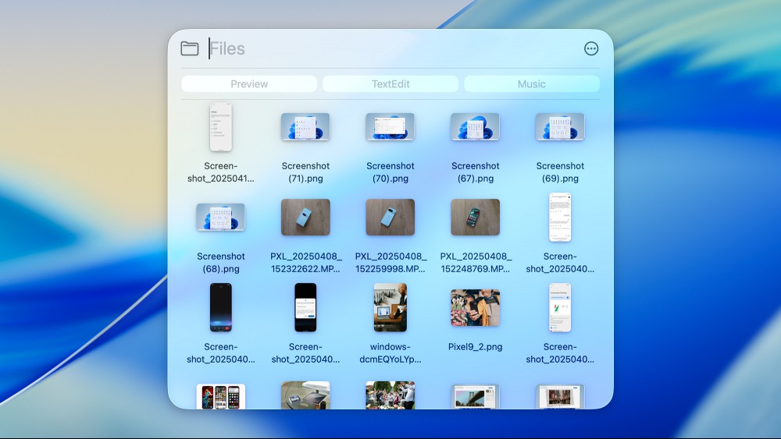Filter by the TextEdit app

(x=390, y=84)
